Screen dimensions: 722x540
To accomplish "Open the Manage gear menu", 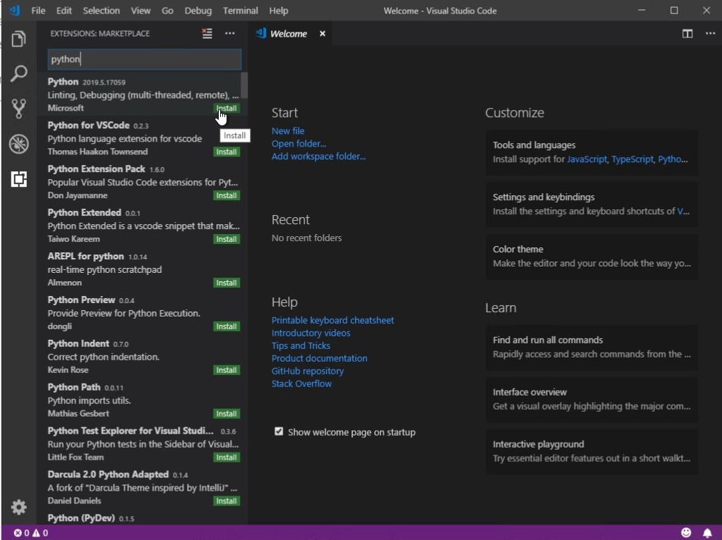I will click(x=18, y=507).
